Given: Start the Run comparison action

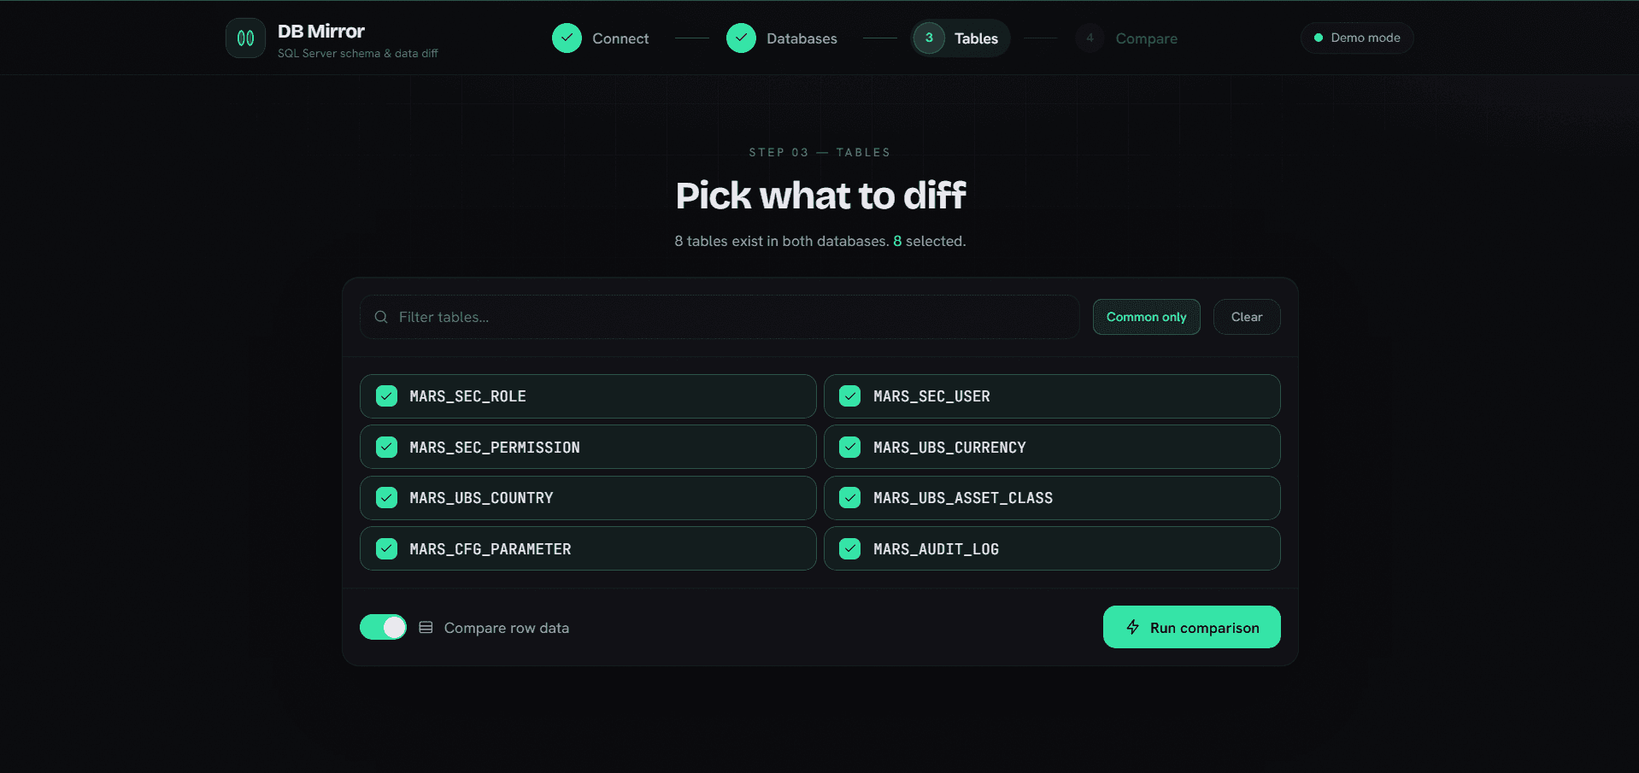Looking at the screenshot, I should coord(1192,627).
